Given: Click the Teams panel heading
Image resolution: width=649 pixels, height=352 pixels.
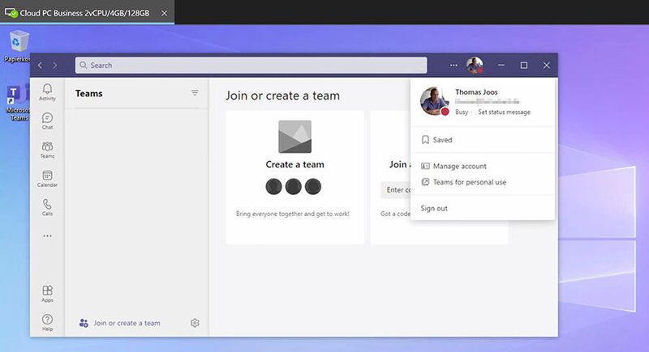Looking at the screenshot, I should 89,94.
